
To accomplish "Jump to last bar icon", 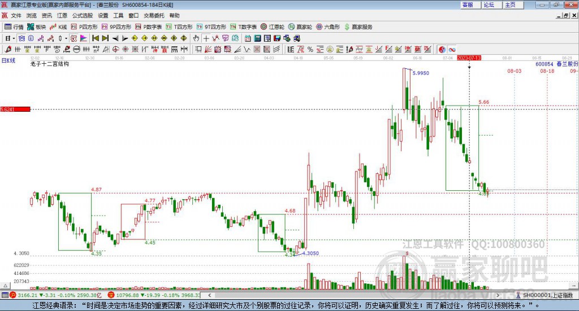I will click(105, 38).
